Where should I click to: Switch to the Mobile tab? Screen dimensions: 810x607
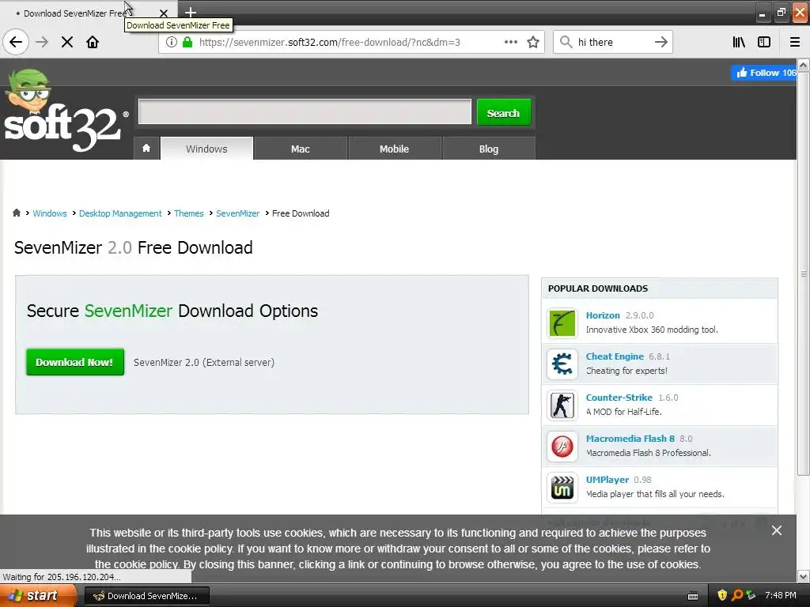point(394,149)
